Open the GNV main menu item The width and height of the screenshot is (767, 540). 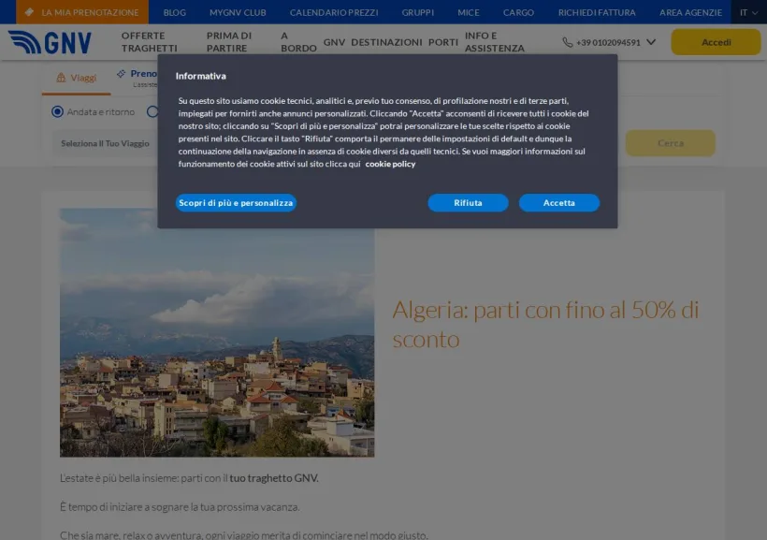(334, 42)
